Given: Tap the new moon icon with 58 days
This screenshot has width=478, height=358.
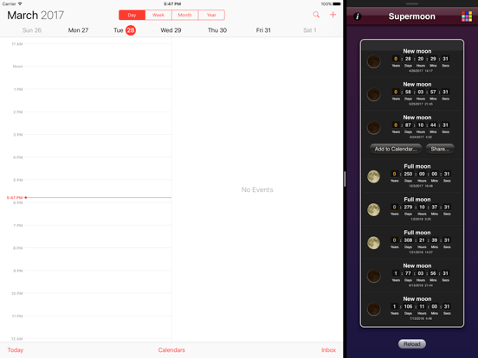Looking at the screenshot, I should 373,94.
